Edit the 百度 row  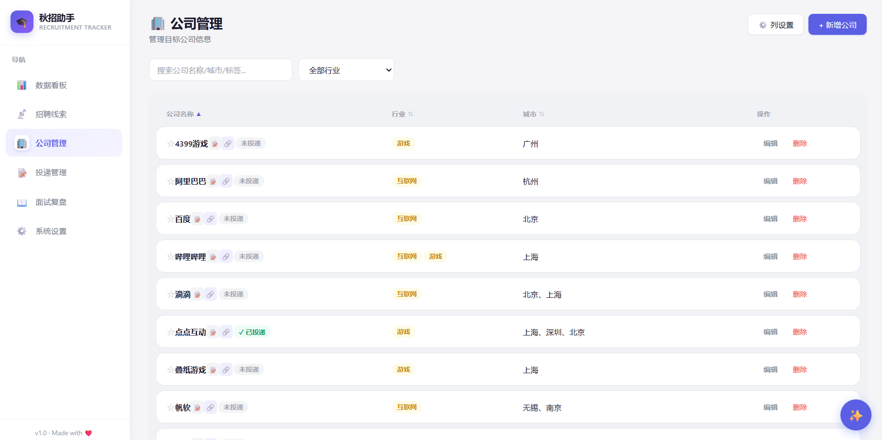click(771, 219)
